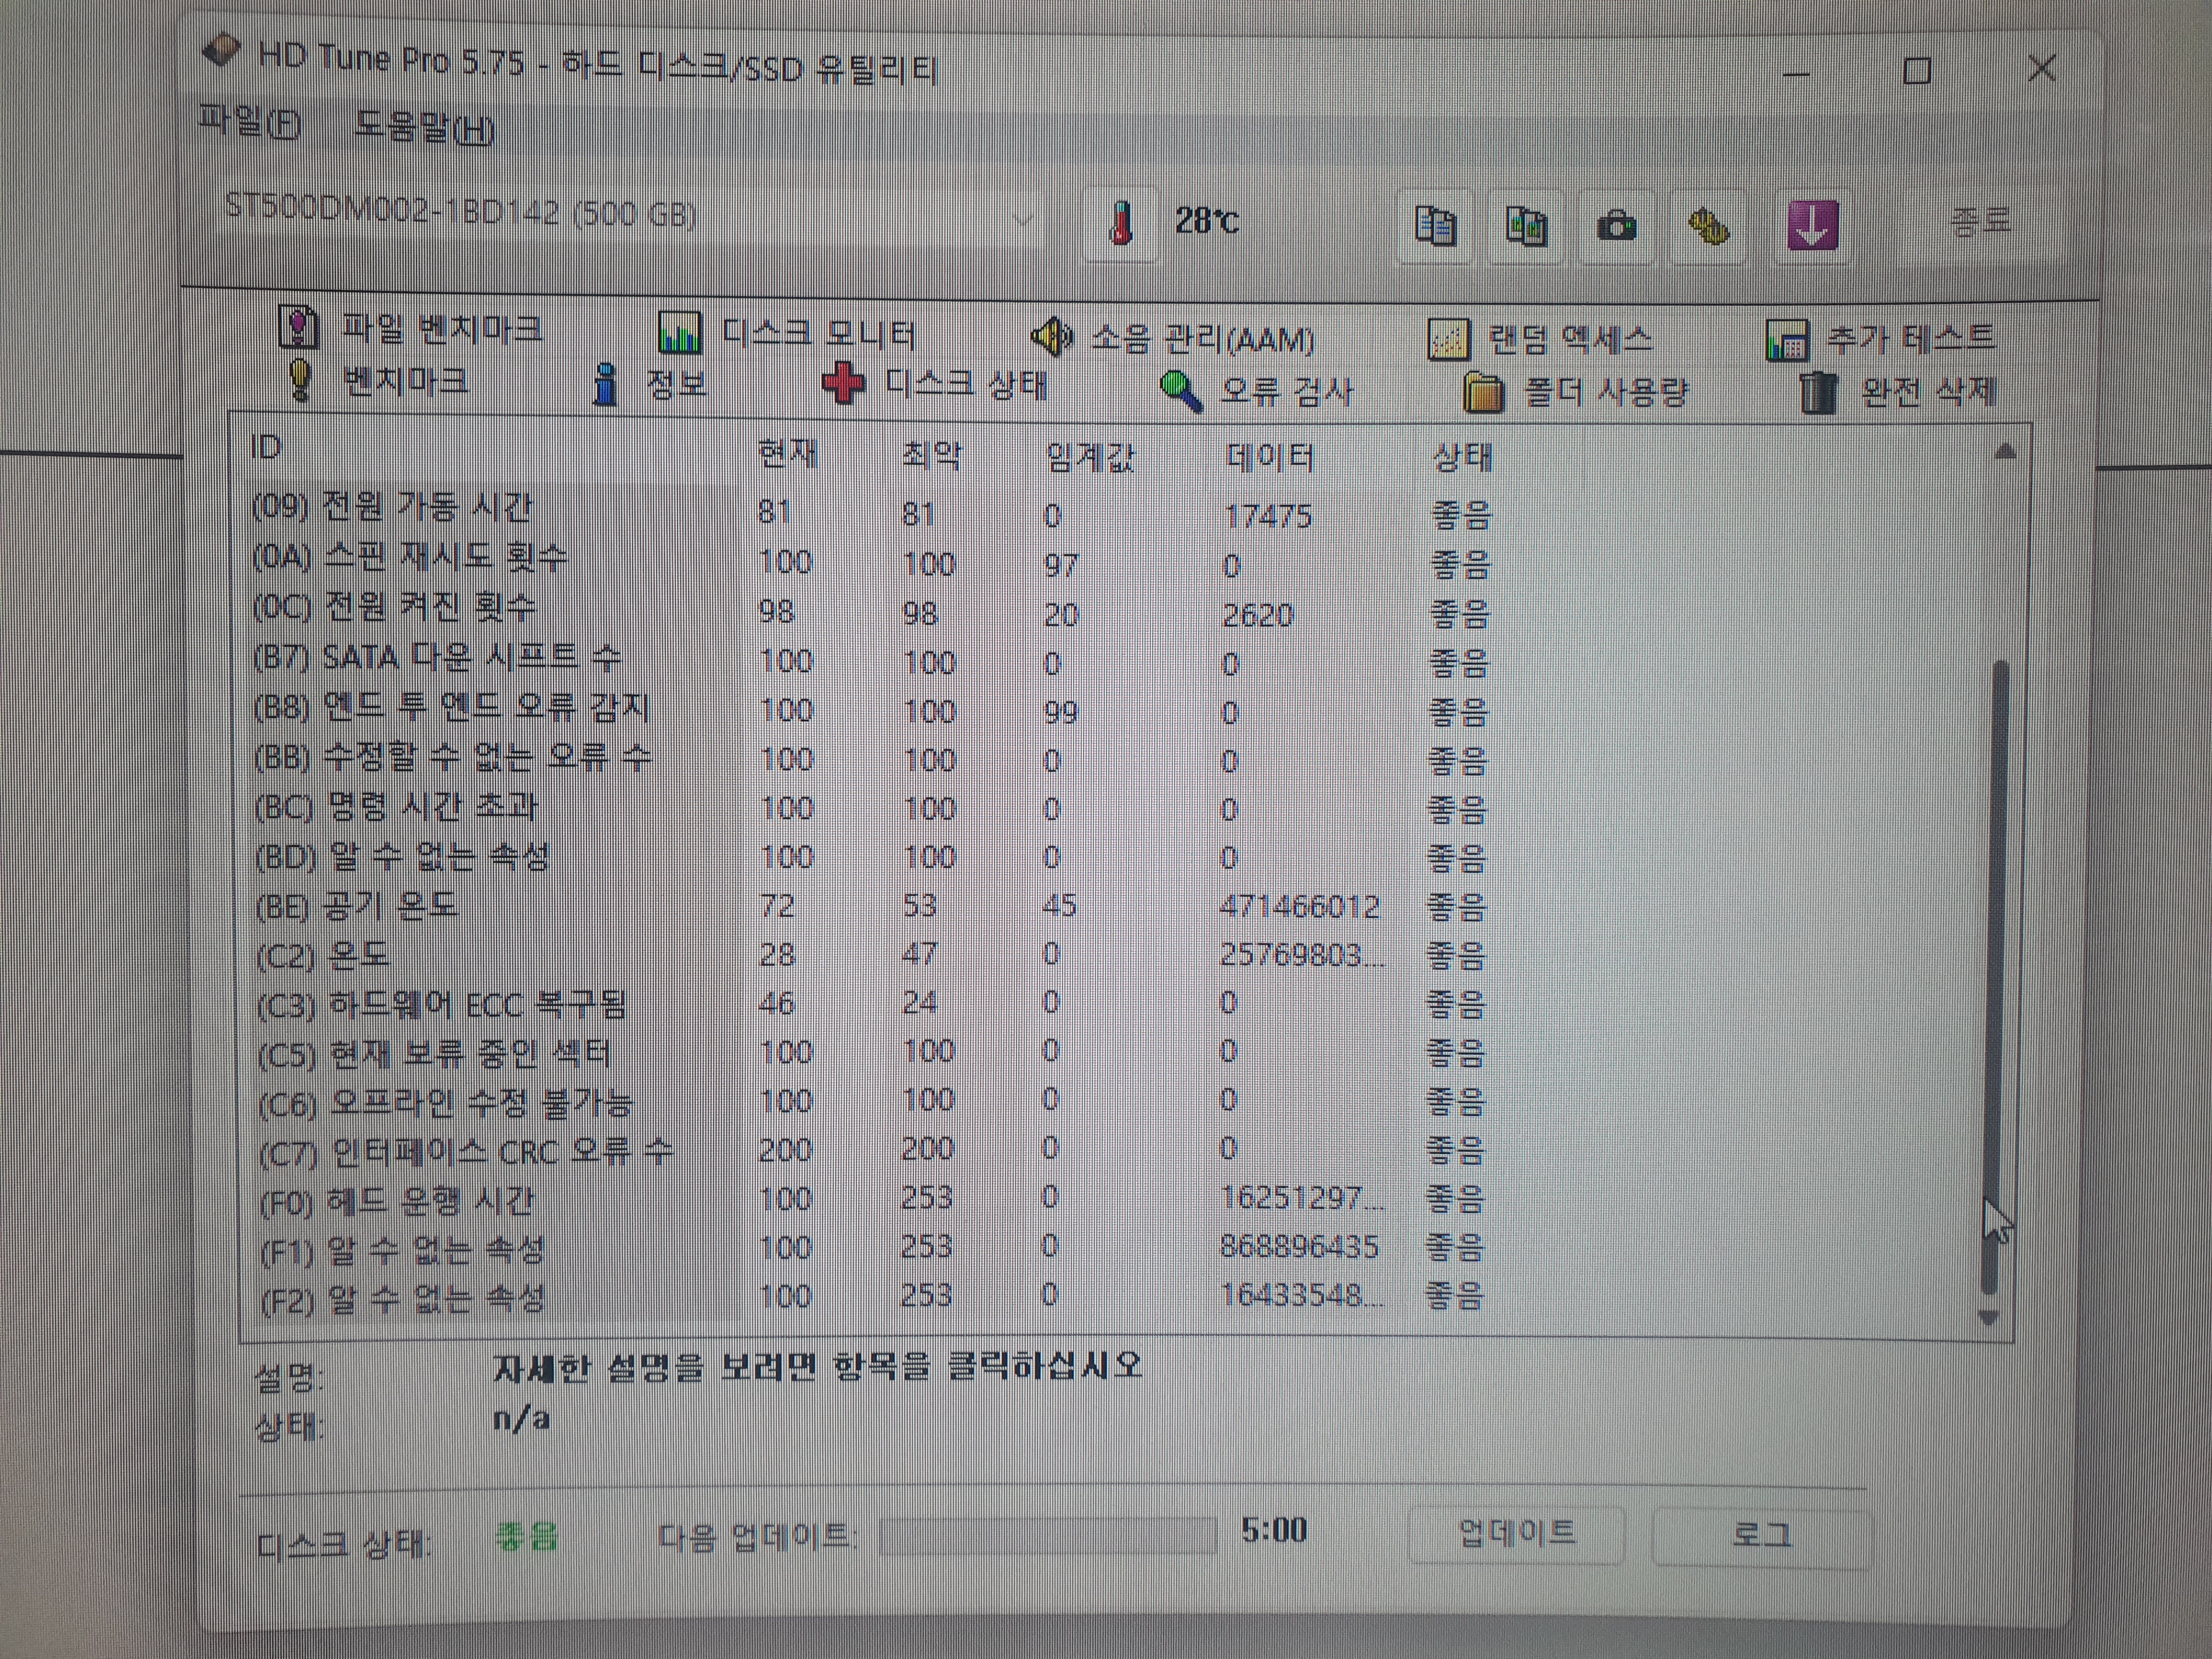This screenshot has width=2212, height=1659.
Task: Open the 도움말(H) menu
Action: click(424, 128)
